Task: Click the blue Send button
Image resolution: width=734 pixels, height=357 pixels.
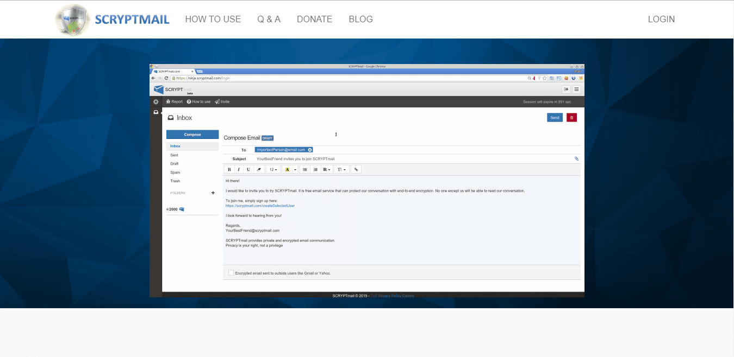Action: pyautogui.click(x=555, y=117)
